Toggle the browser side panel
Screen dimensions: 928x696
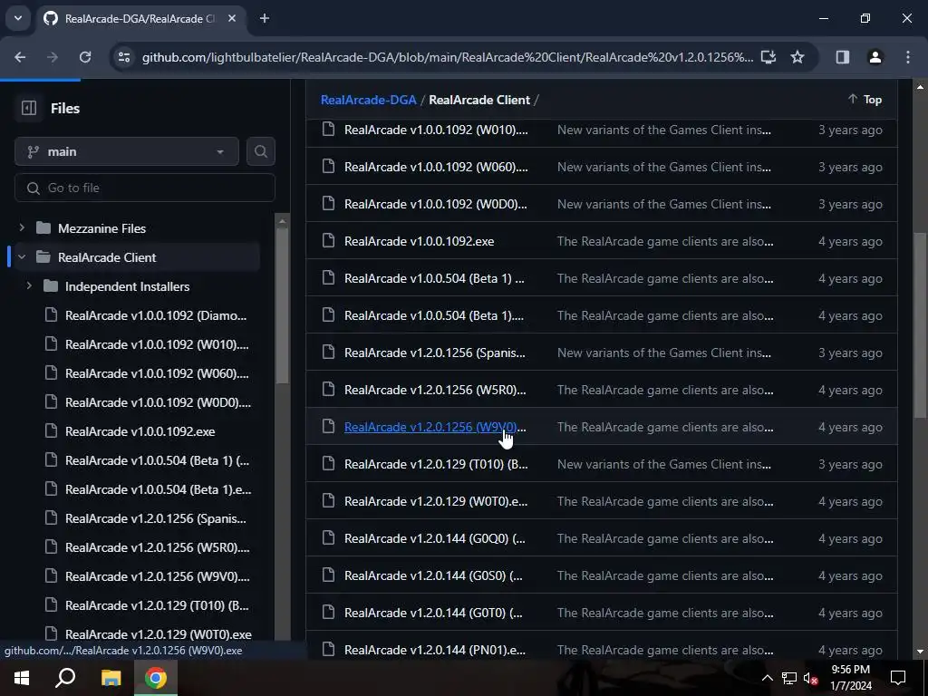[843, 57]
